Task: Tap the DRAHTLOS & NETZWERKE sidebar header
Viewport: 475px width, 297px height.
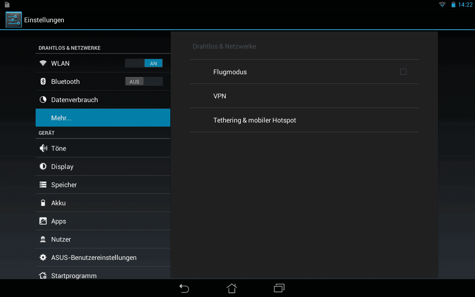Action: click(x=69, y=48)
